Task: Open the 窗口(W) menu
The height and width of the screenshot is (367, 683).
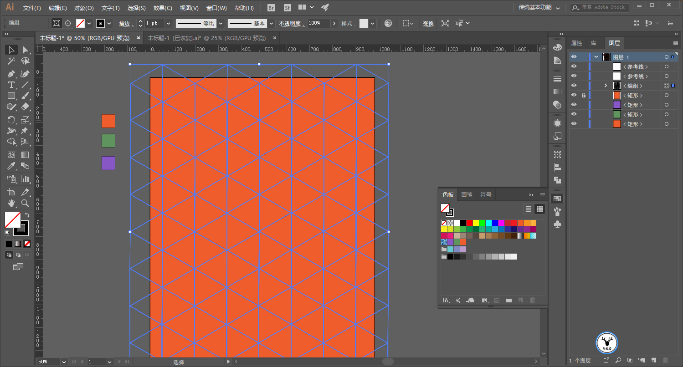Action: point(216,8)
